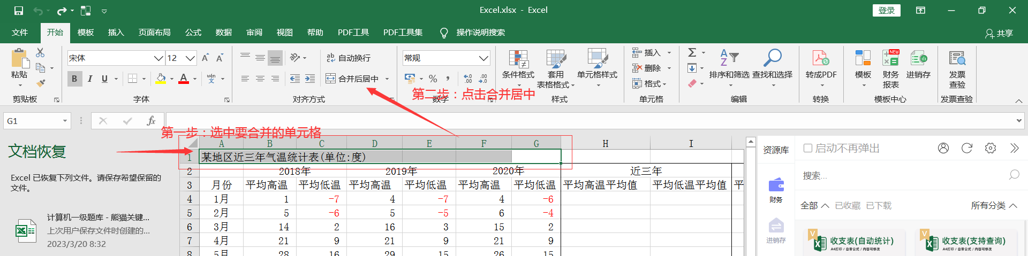This screenshot has width=1028, height=256.
Task: Click the Borders icon
Action: (x=133, y=79)
